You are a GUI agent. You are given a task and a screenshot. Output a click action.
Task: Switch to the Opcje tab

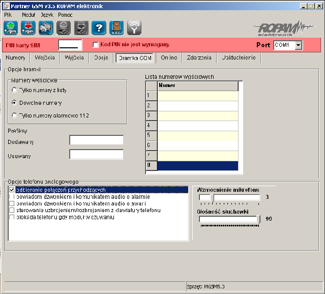[x=101, y=57]
